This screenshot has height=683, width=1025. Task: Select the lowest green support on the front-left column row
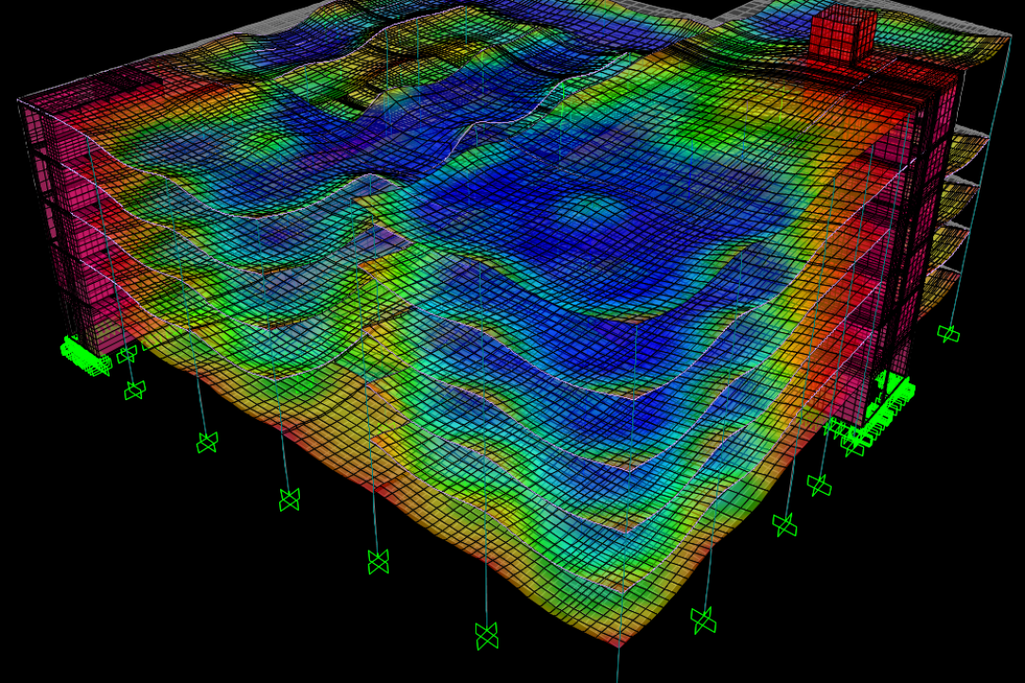486,636
